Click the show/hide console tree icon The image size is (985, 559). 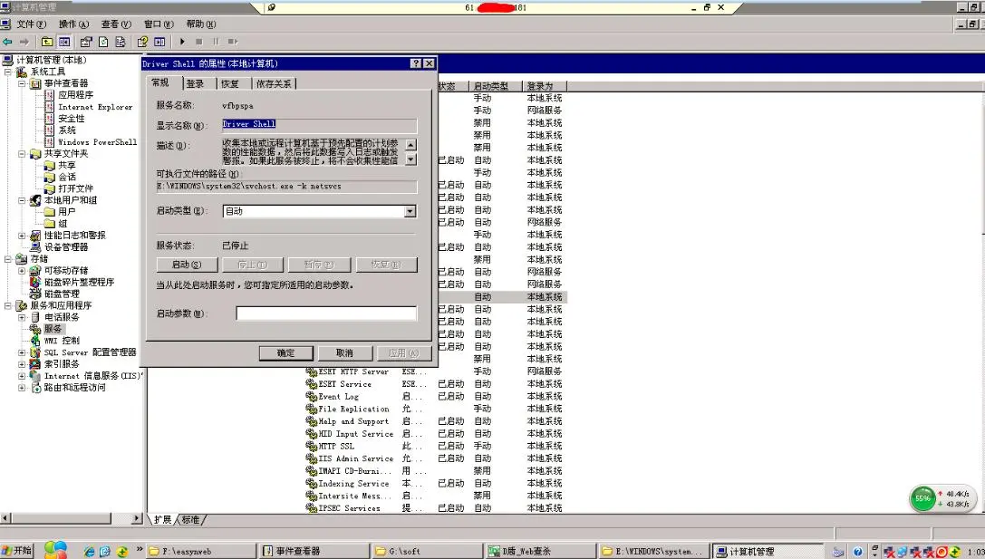pyautogui.click(x=64, y=42)
